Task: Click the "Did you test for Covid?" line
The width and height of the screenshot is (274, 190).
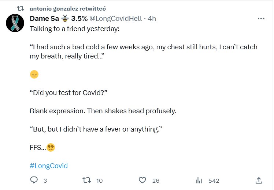Action: (x=68, y=92)
